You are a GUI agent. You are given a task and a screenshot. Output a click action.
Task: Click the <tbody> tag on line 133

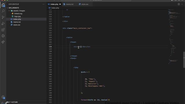pos(73,58)
